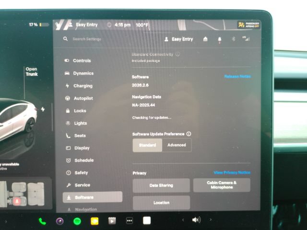Open Cabin Camera & Microphone settings
307x230 pixels.
[x=222, y=185]
